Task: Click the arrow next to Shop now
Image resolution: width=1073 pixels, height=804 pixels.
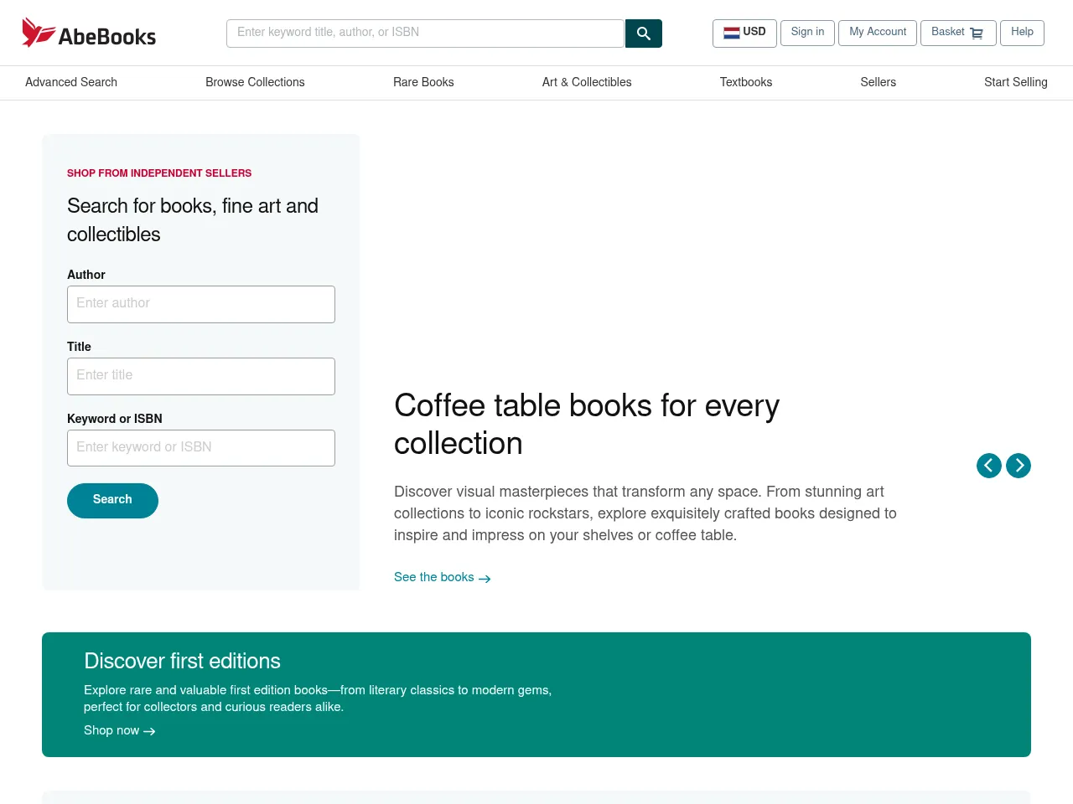Action: tap(148, 731)
